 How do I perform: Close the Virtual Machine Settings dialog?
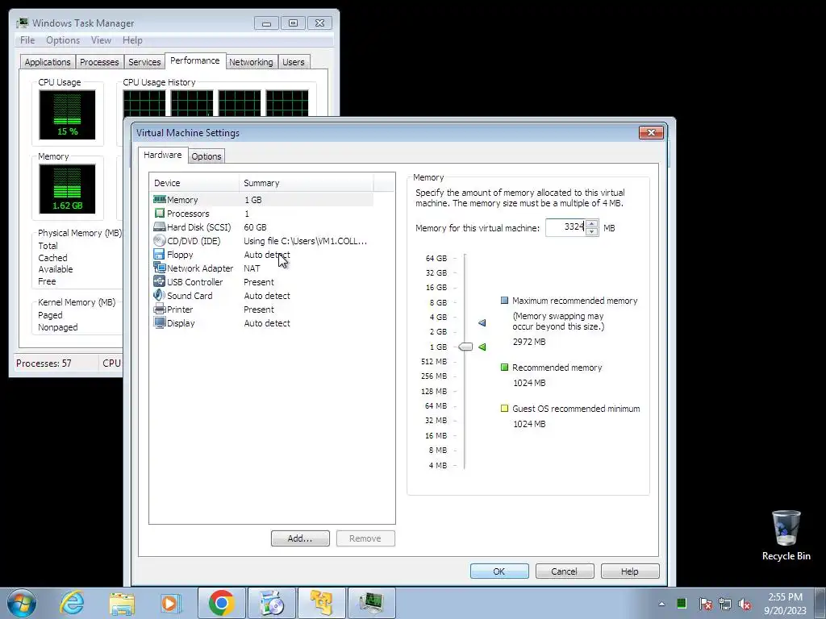click(651, 133)
